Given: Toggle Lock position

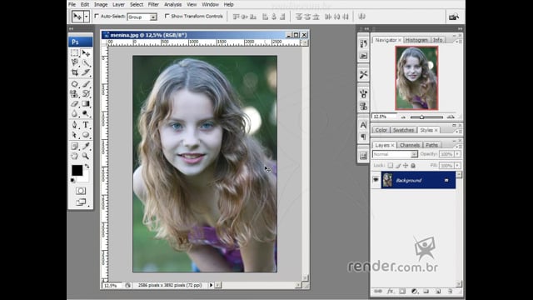Looking at the screenshot, I should tap(406, 166).
